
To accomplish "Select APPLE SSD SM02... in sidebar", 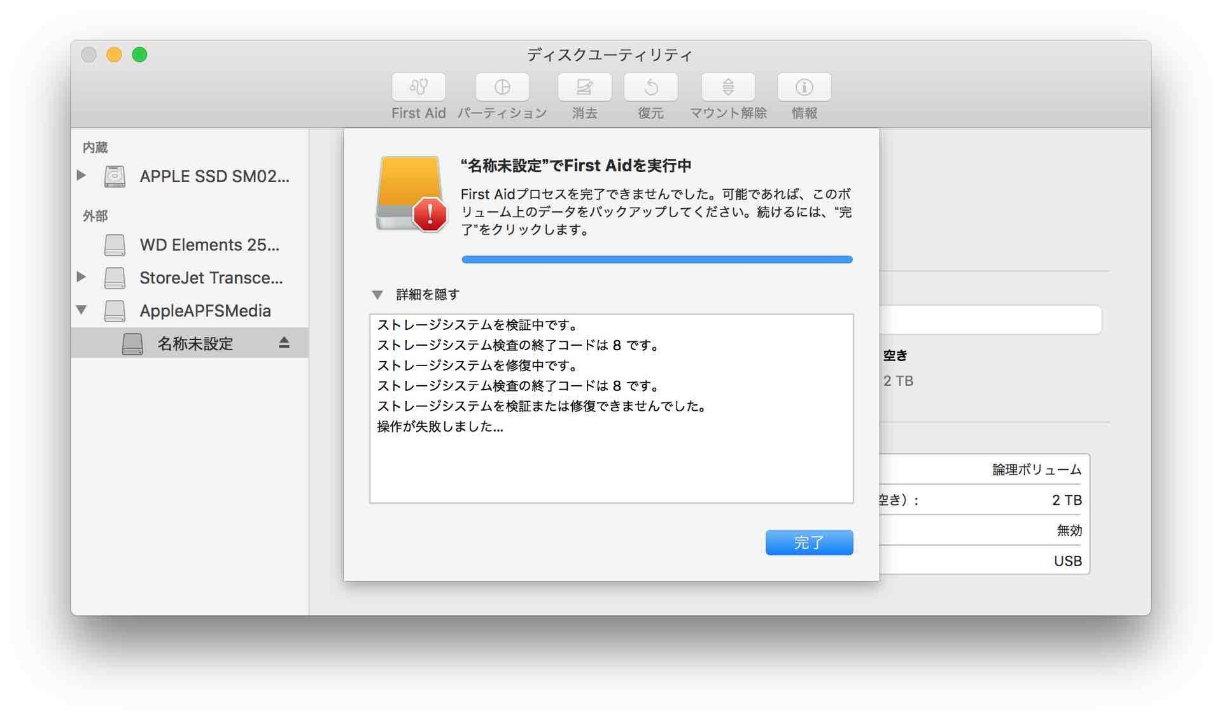I will pyautogui.click(x=190, y=176).
